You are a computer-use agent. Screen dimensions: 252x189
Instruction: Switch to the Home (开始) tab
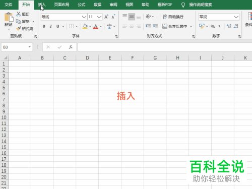[x=26, y=5]
